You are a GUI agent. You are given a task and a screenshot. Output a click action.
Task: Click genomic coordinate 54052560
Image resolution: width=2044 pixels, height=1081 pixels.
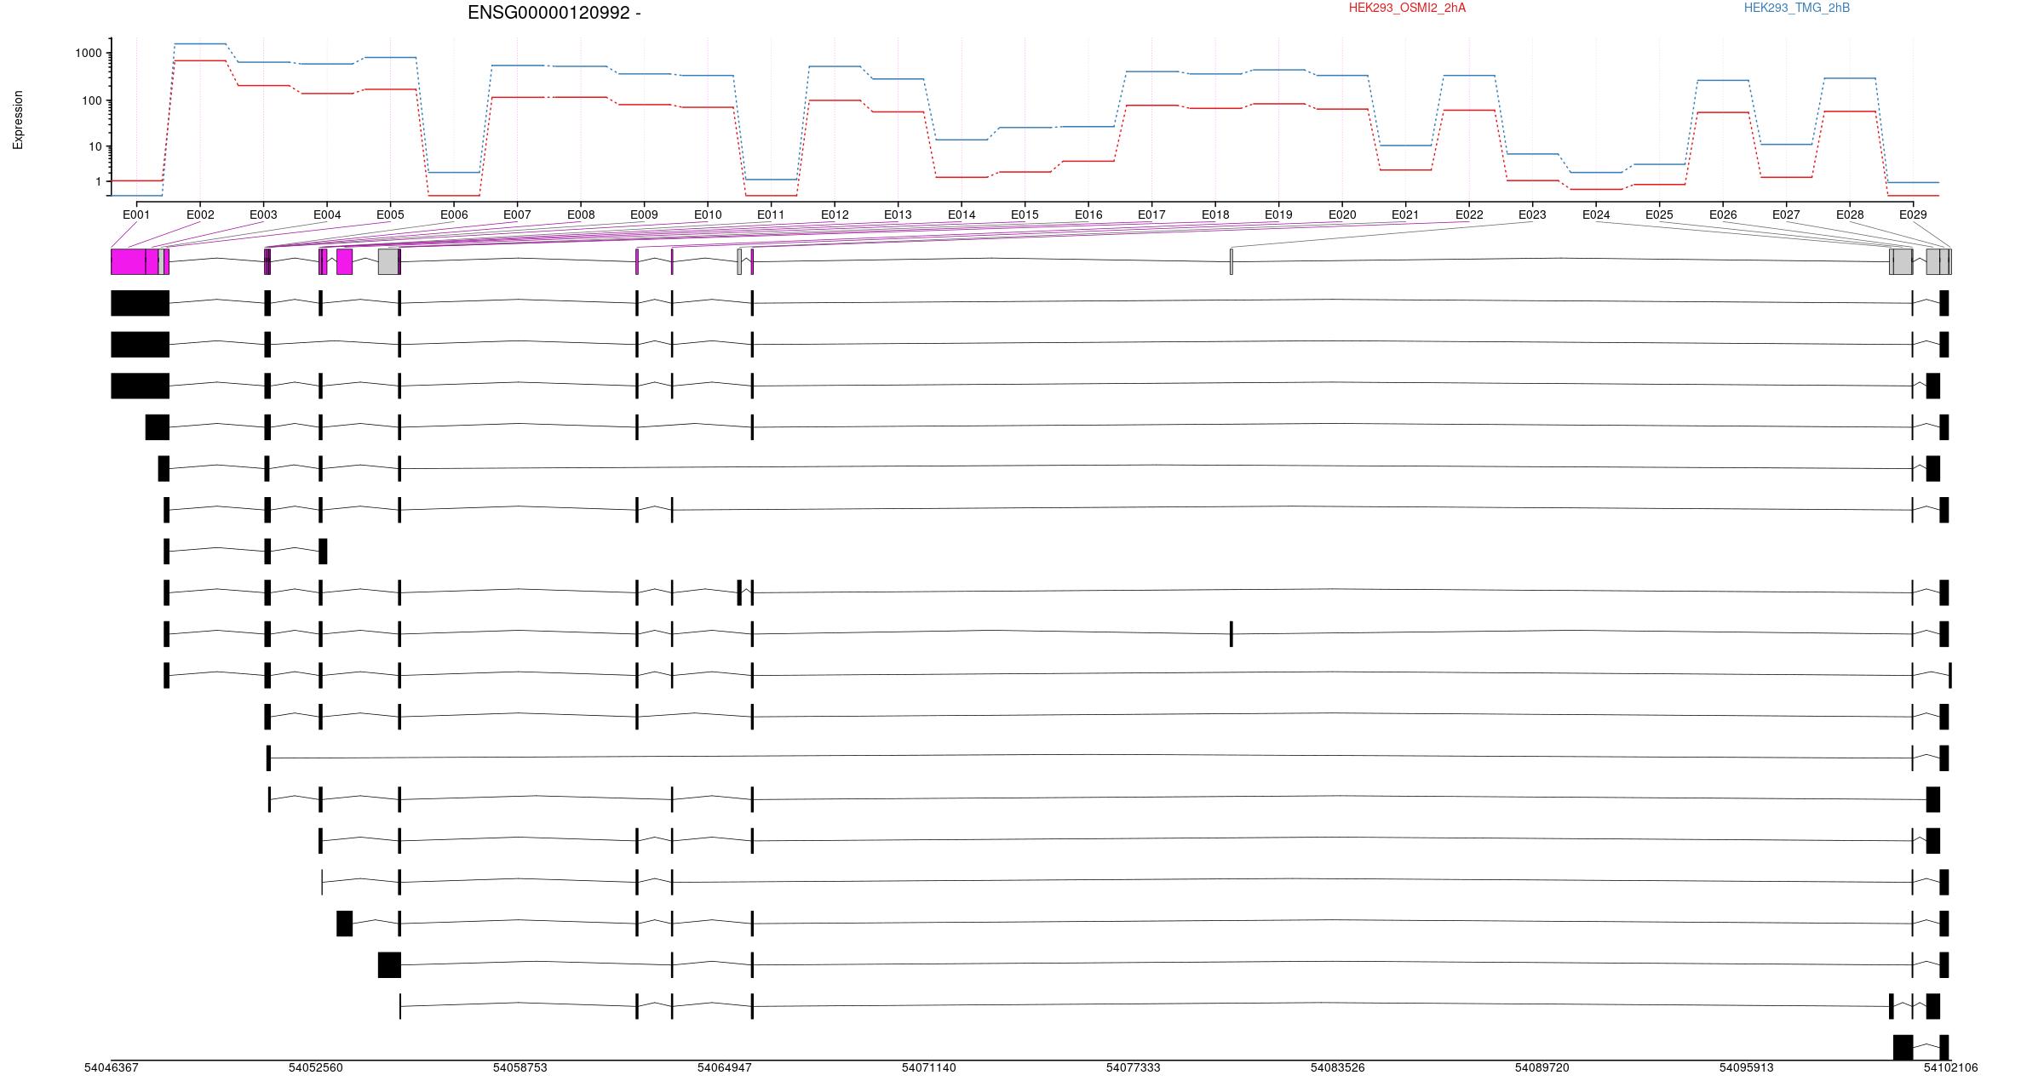316,1067
